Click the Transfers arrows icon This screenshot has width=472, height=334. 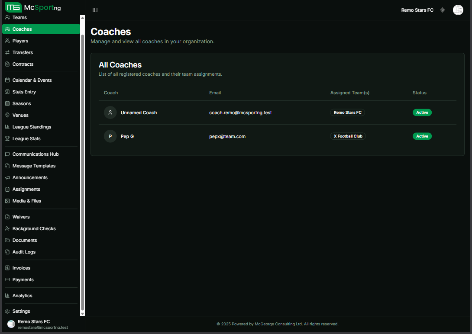(7, 52)
